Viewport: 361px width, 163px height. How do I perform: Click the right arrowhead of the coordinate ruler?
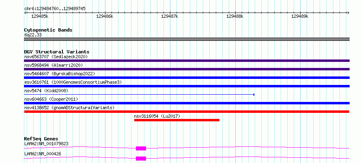pyautogui.click(x=348, y=13)
